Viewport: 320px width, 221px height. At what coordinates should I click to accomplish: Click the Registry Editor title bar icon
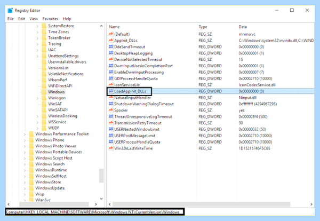click(10, 10)
